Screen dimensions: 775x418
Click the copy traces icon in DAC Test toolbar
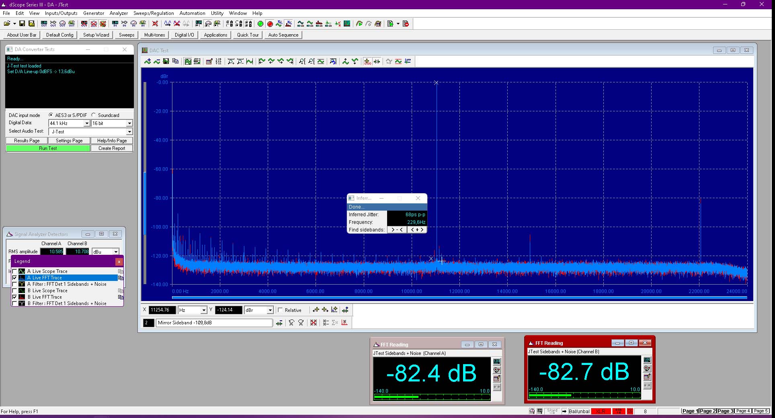coord(175,61)
